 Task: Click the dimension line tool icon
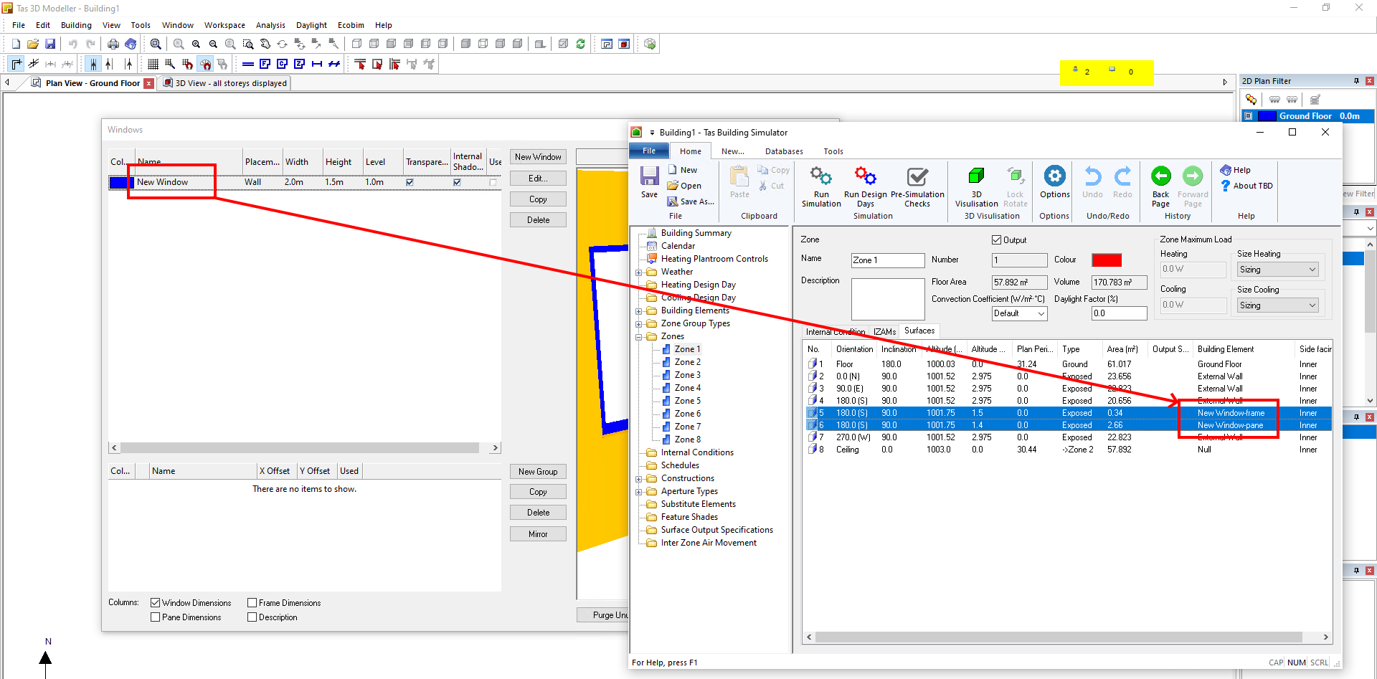click(317, 64)
